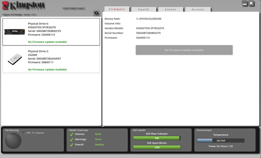
Task: Click the Firmware value SGW00113 in details
Action: pyautogui.click(x=143, y=38)
